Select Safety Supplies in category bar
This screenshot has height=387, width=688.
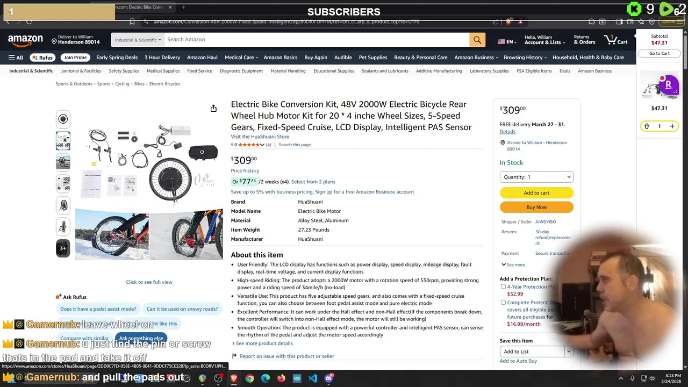pos(124,71)
